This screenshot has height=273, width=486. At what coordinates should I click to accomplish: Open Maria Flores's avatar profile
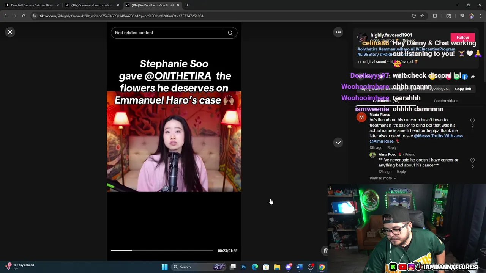[361, 117]
